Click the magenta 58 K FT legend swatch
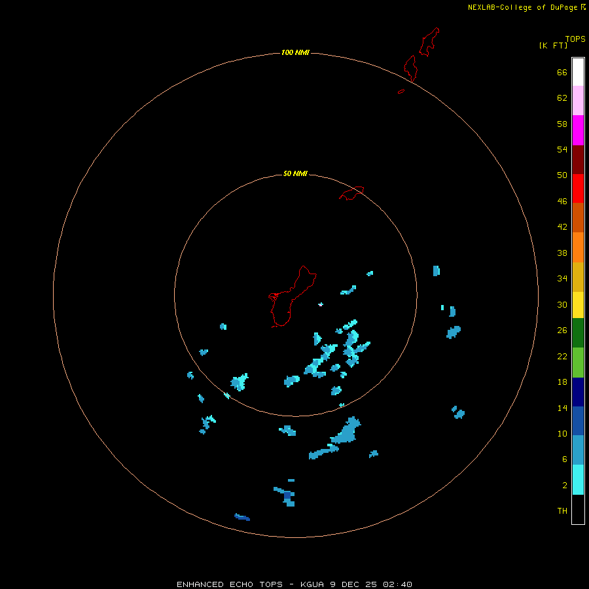The image size is (589, 589). coord(578,130)
